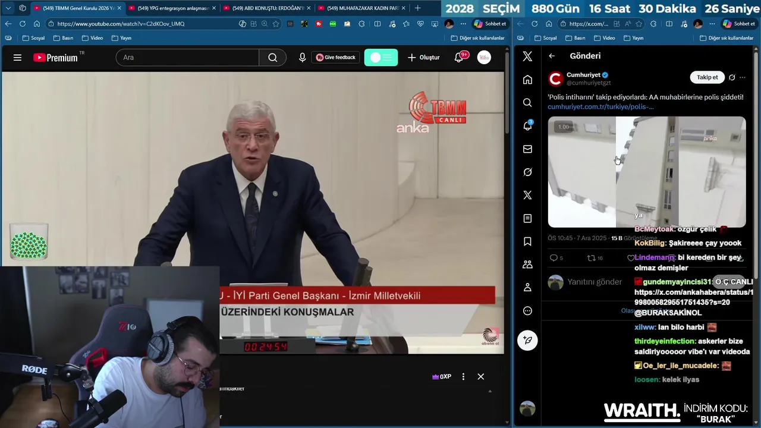This screenshot has height=428, width=761.
Task: Add YouTube page to favorites star
Action: (x=276, y=24)
